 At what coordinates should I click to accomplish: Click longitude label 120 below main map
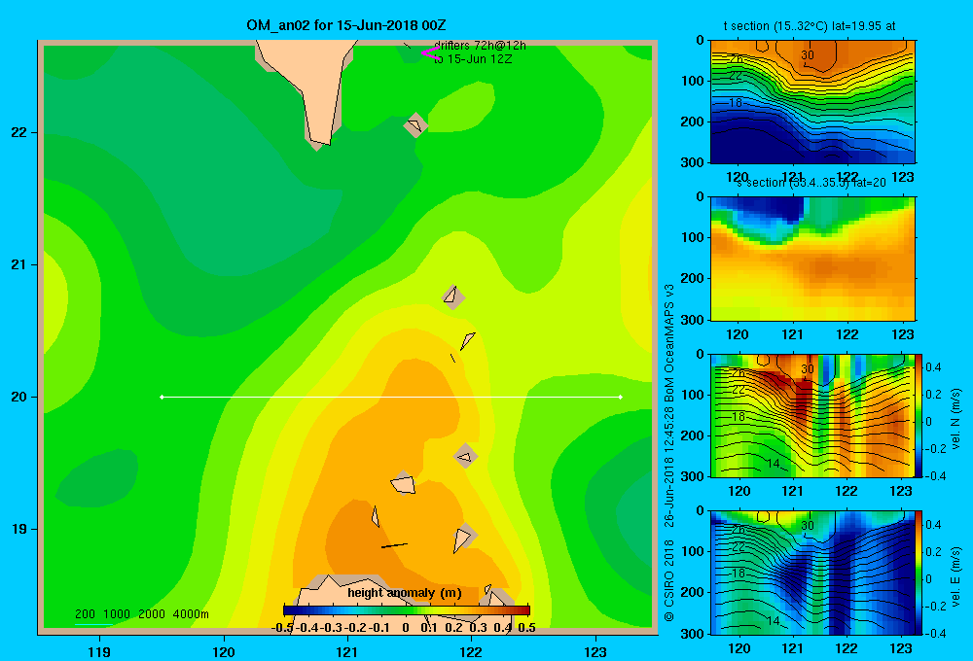tap(224, 651)
